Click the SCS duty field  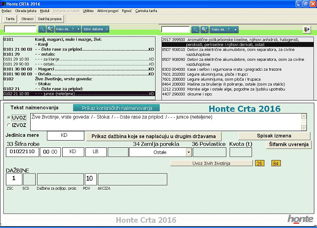tap(29, 179)
